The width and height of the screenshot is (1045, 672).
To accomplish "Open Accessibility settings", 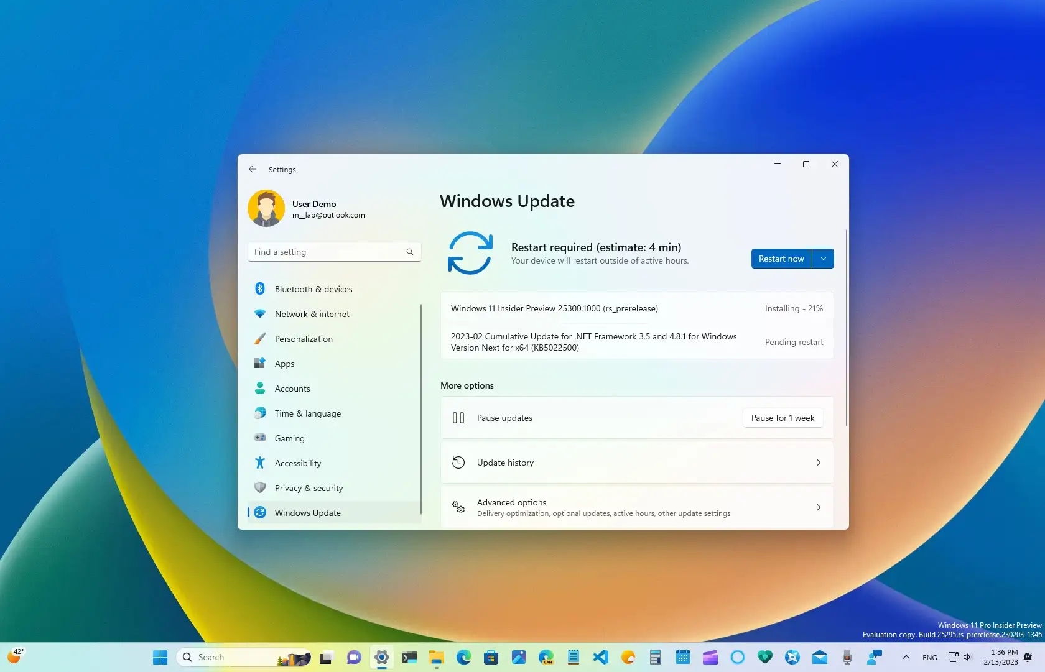I will click(x=335, y=463).
